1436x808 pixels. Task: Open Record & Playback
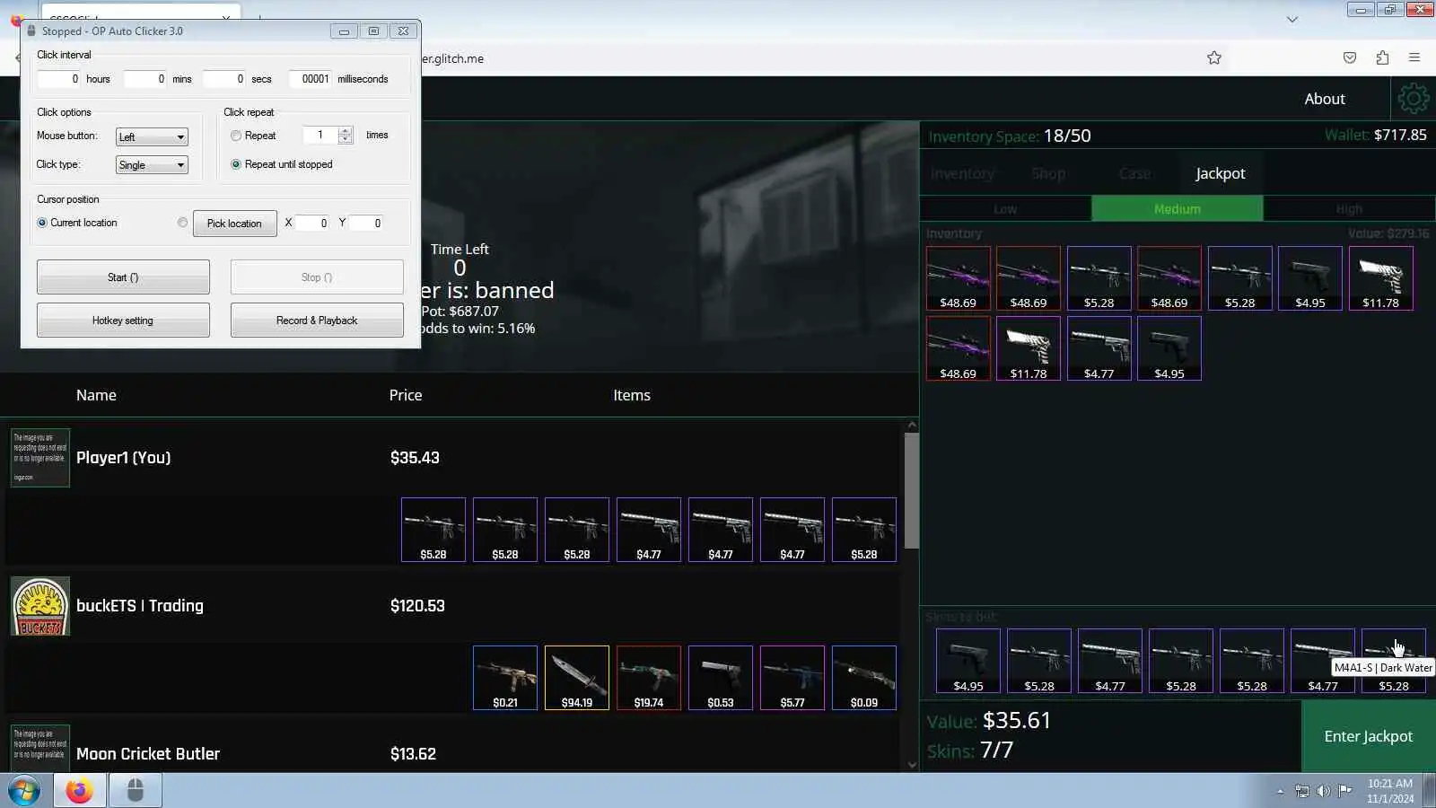click(x=317, y=321)
